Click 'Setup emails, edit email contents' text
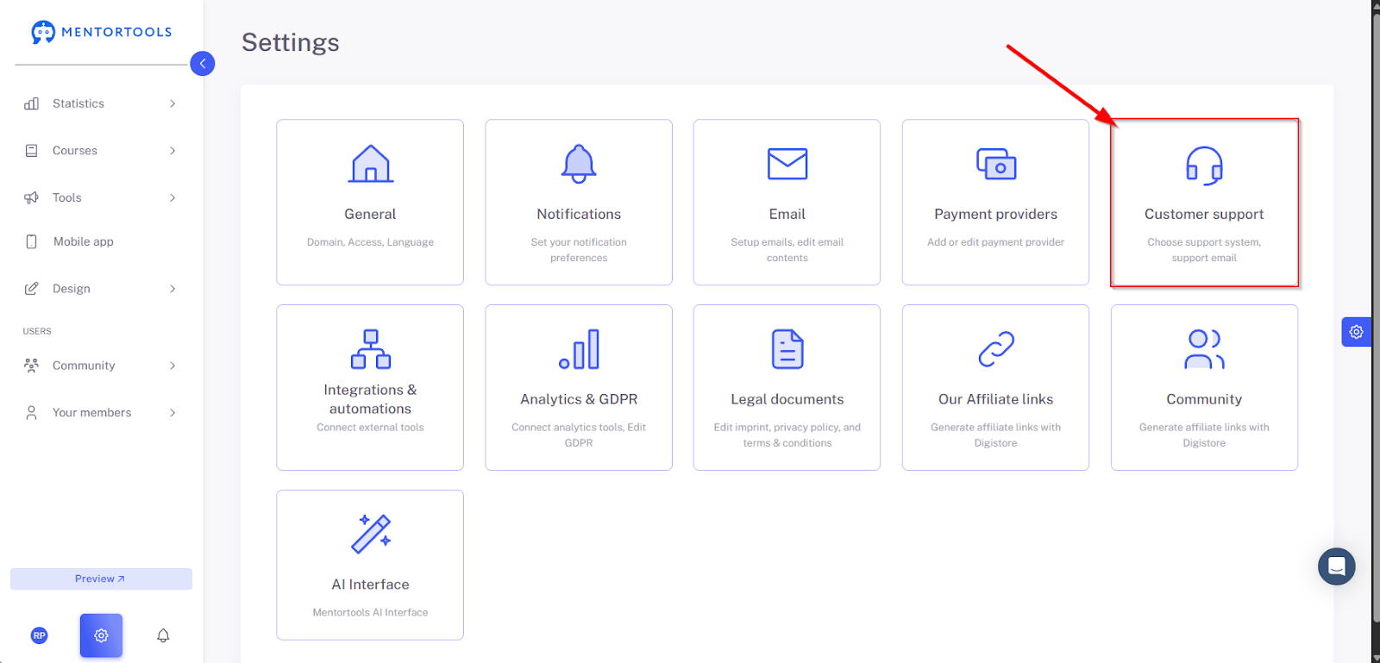Image resolution: width=1380 pixels, height=663 pixels. 787,250
